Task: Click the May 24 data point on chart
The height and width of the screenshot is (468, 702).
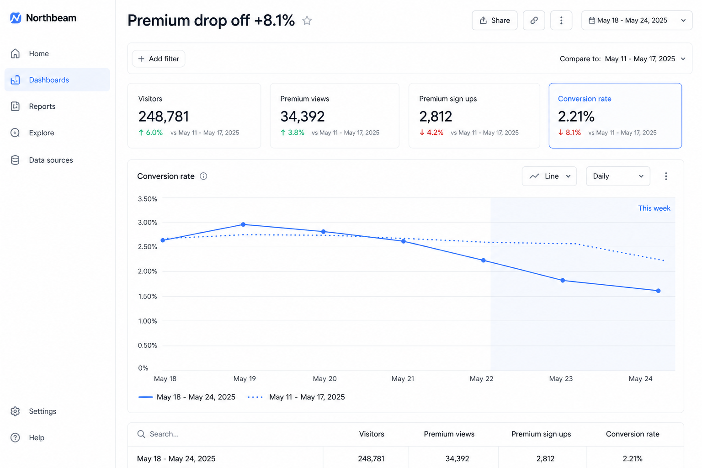Action: 658,291
